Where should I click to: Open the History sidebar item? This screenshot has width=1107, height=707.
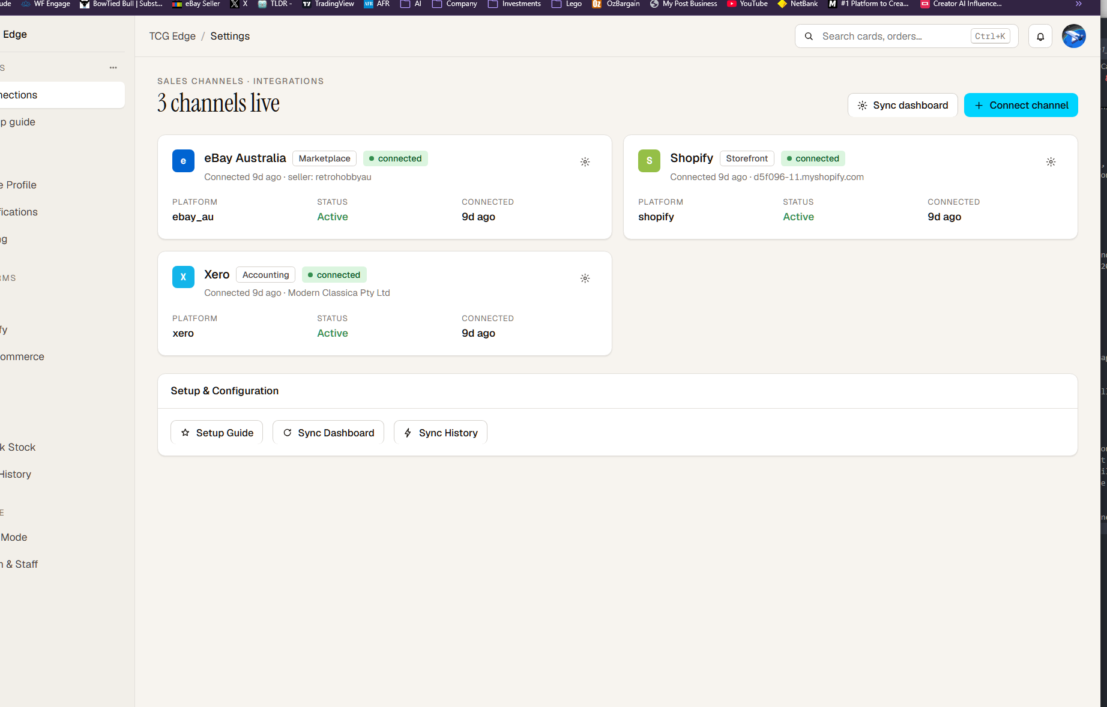62,474
